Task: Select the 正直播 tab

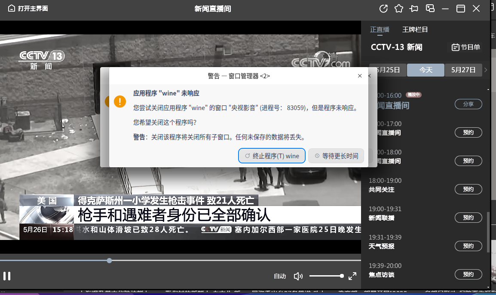Action: (x=380, y=29)
